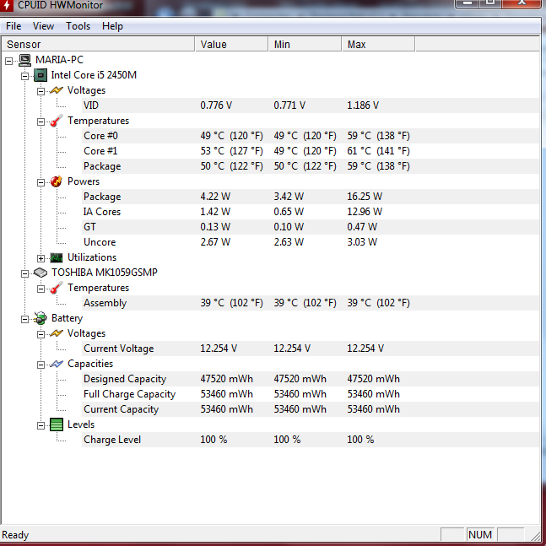This screenshot has width=546, height=546.
Task: Select the IA Cores power row
Action: click(x=311, y=212)
